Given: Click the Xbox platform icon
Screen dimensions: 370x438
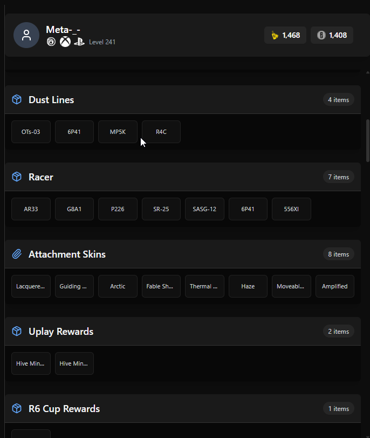Looking at the screenshot, I should coord(65,42).
